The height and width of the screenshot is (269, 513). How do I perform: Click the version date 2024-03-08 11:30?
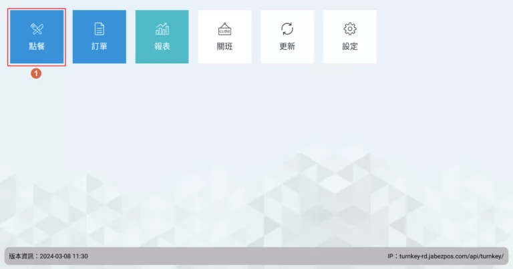point(64,256)
